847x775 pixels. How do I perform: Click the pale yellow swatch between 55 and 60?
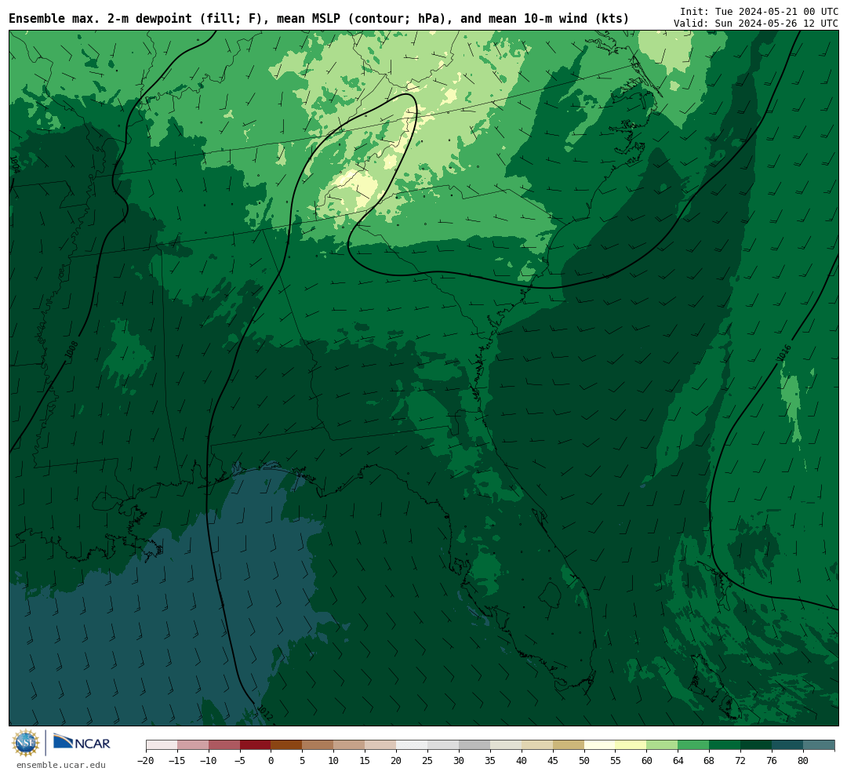[631, 745]
